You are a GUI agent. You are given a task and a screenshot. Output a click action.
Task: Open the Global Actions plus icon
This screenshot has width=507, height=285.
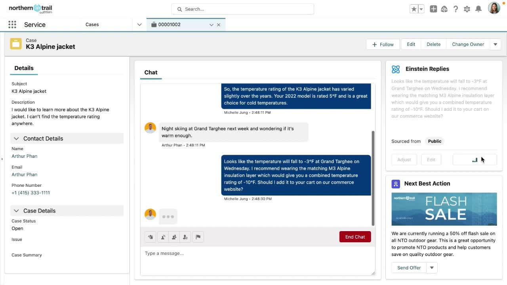(433, 9)
